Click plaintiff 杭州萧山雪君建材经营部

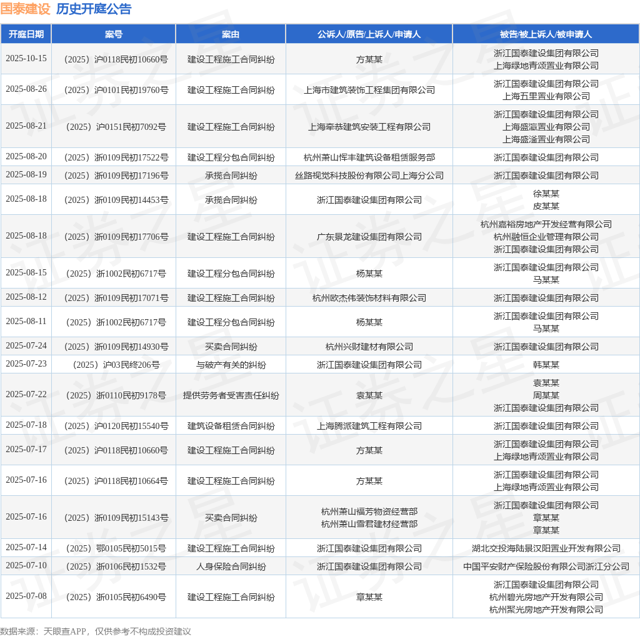pos(369,524)
